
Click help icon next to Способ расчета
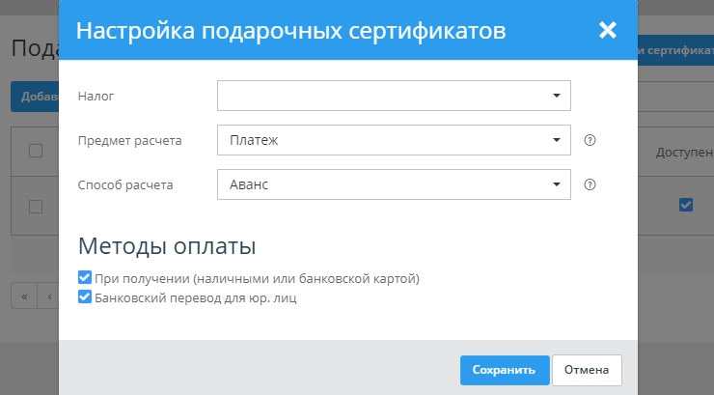590,184
